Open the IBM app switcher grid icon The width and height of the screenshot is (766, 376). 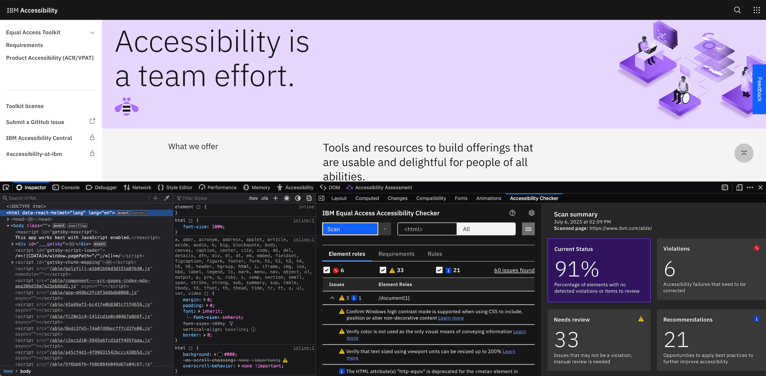[x=757, y=10]
